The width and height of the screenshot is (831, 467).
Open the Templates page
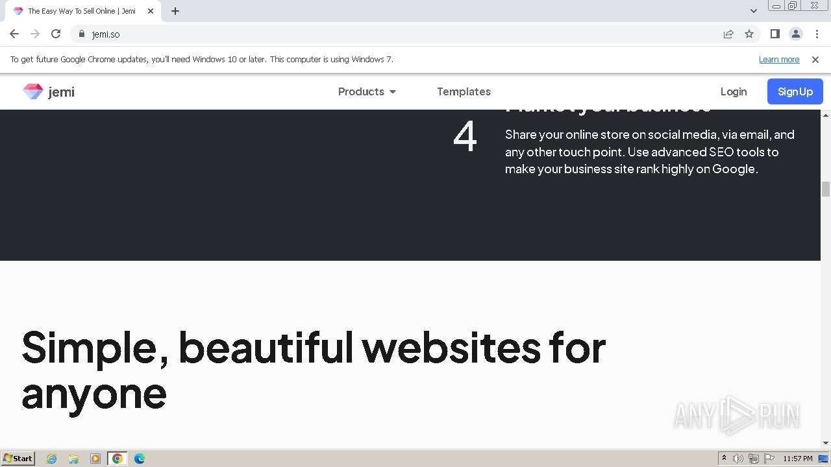pos(464,91)
